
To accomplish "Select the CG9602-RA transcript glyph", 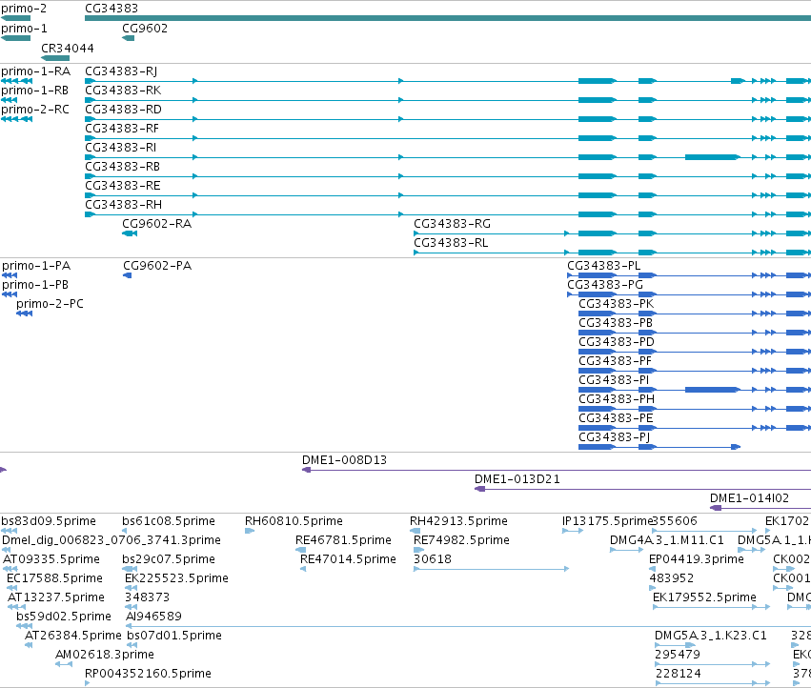I will (x=130, y=233).
